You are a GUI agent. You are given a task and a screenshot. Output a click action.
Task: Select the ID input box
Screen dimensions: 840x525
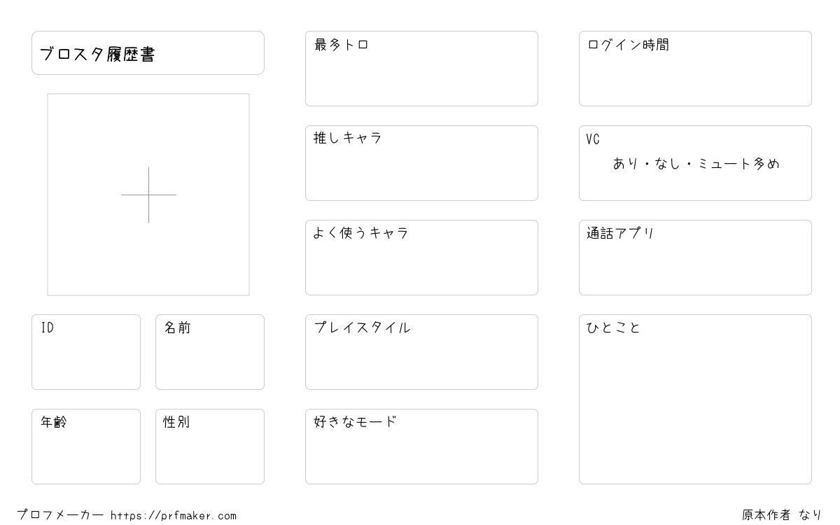pyautogui.click(x=86, y=352)
